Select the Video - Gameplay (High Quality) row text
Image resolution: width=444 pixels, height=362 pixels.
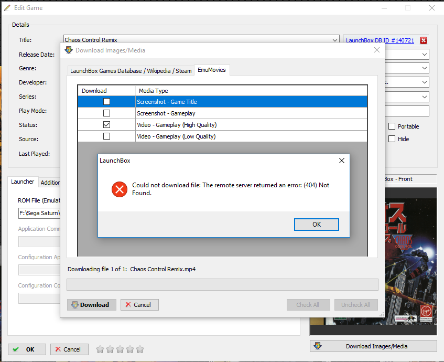pos(177,125)
